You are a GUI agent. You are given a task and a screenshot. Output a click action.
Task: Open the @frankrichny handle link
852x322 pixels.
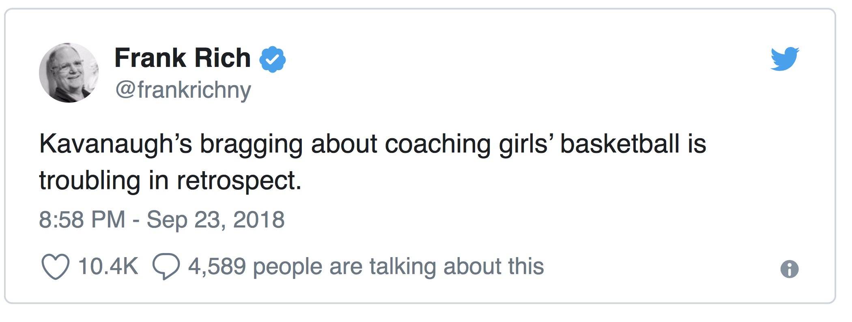tap(183, 90)
